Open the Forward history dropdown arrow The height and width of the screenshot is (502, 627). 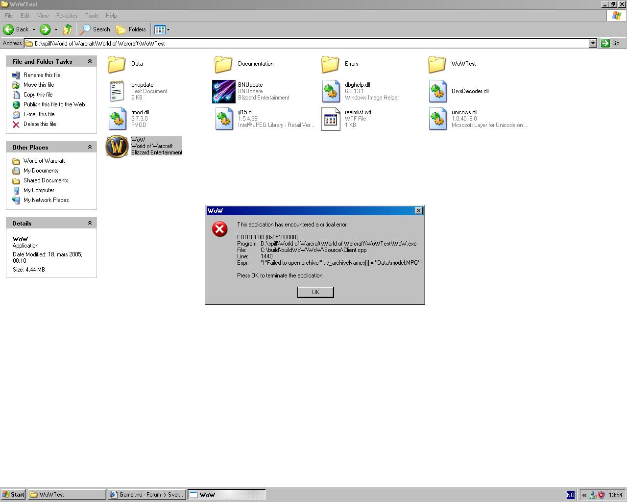coord(56,29)
